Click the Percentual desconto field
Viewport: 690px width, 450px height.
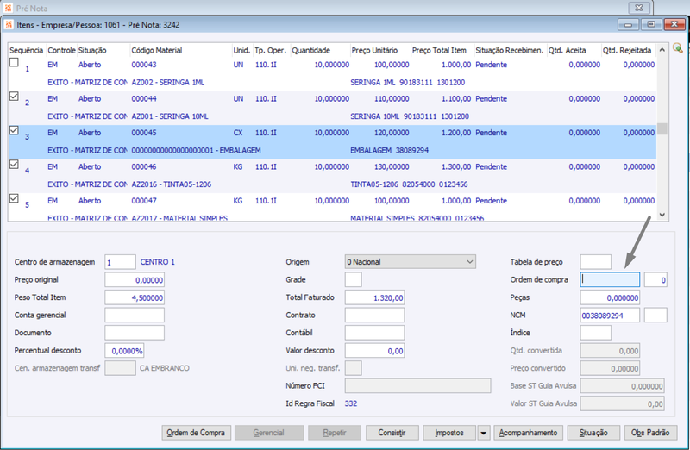pos(124,351)
